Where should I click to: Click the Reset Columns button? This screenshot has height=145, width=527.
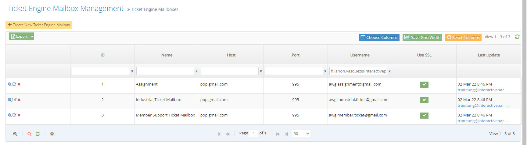point(463,37)
